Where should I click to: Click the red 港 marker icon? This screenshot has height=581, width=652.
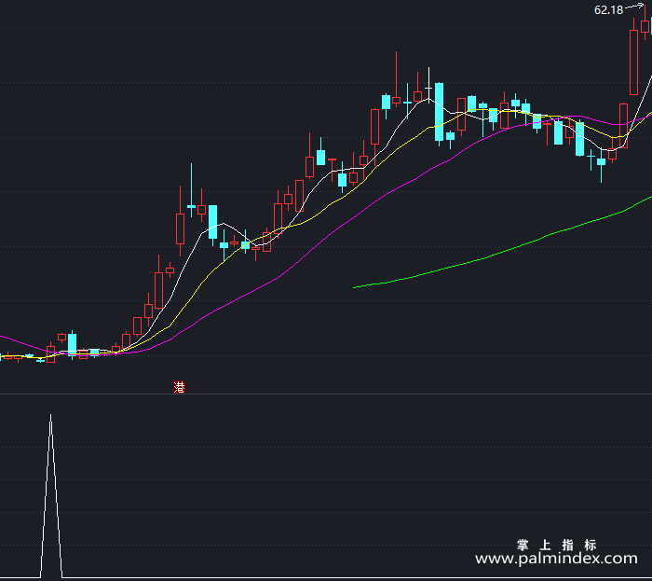pyautogui.click(x=179, y=387)
